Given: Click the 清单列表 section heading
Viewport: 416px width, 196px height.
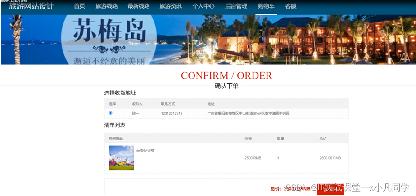Looking at the screenshot, I should tap(115, 125).
